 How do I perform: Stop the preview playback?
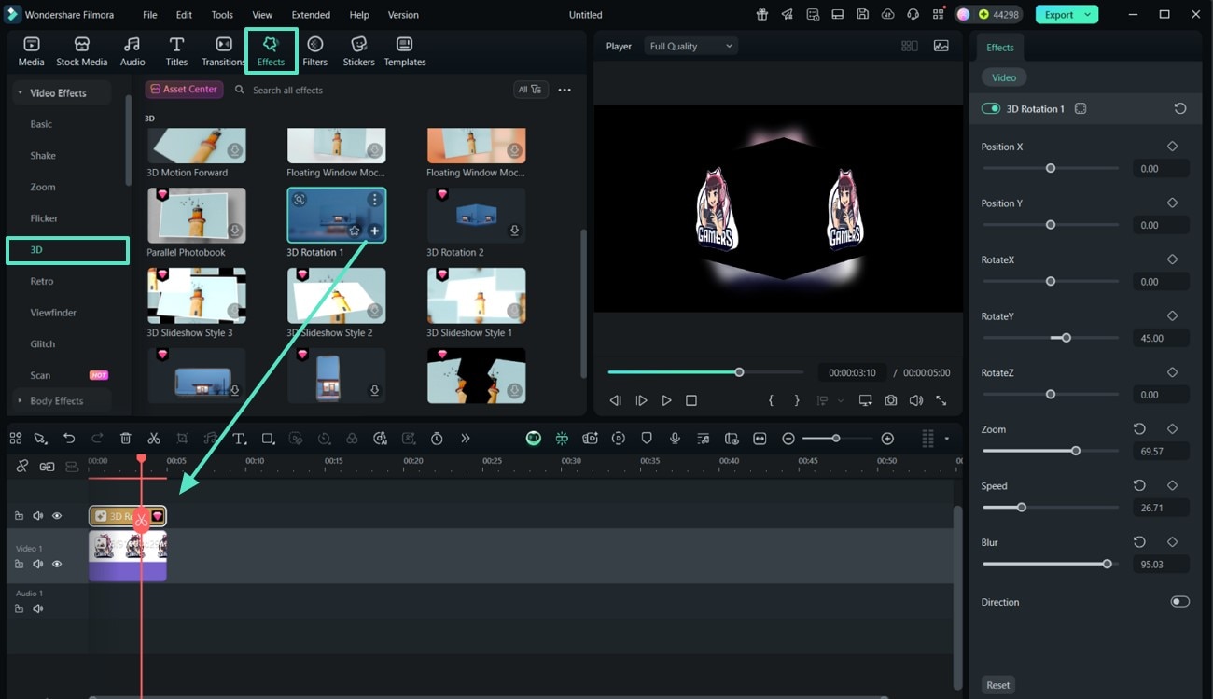click(x=691, y=400)
